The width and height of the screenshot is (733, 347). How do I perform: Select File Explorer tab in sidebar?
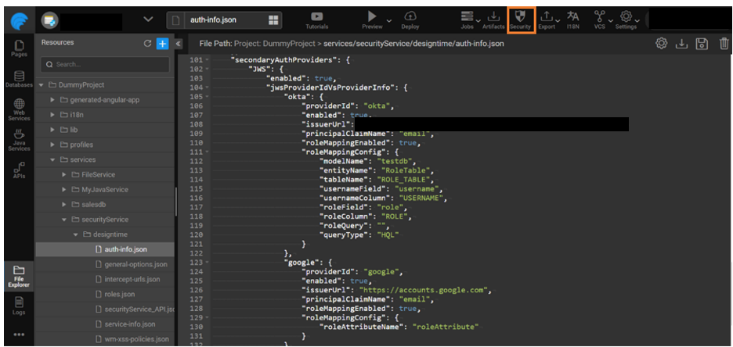tap(19, 274)
